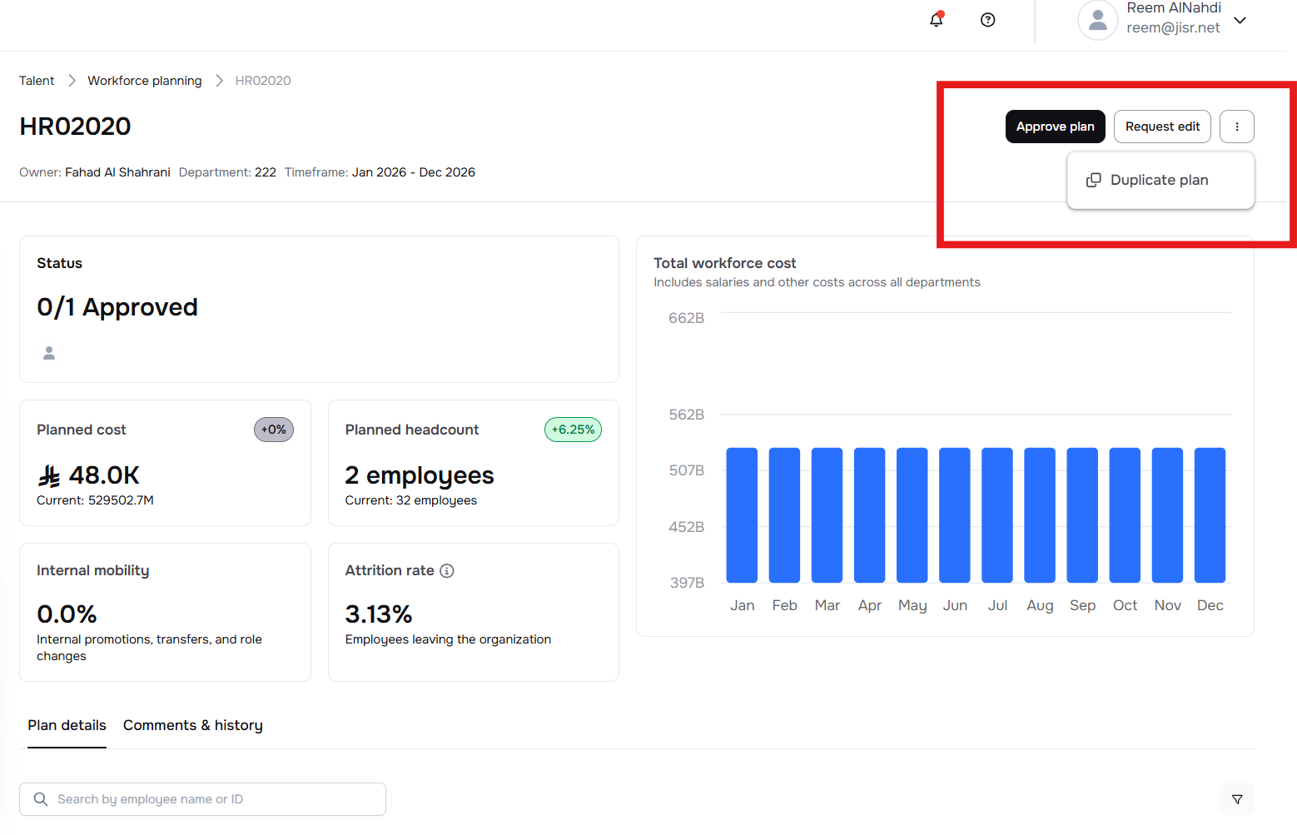Image resolution: width=1297 pixels, height=835 pixels.
Task: Select the Plan details tab
Action: click(67, 725)
